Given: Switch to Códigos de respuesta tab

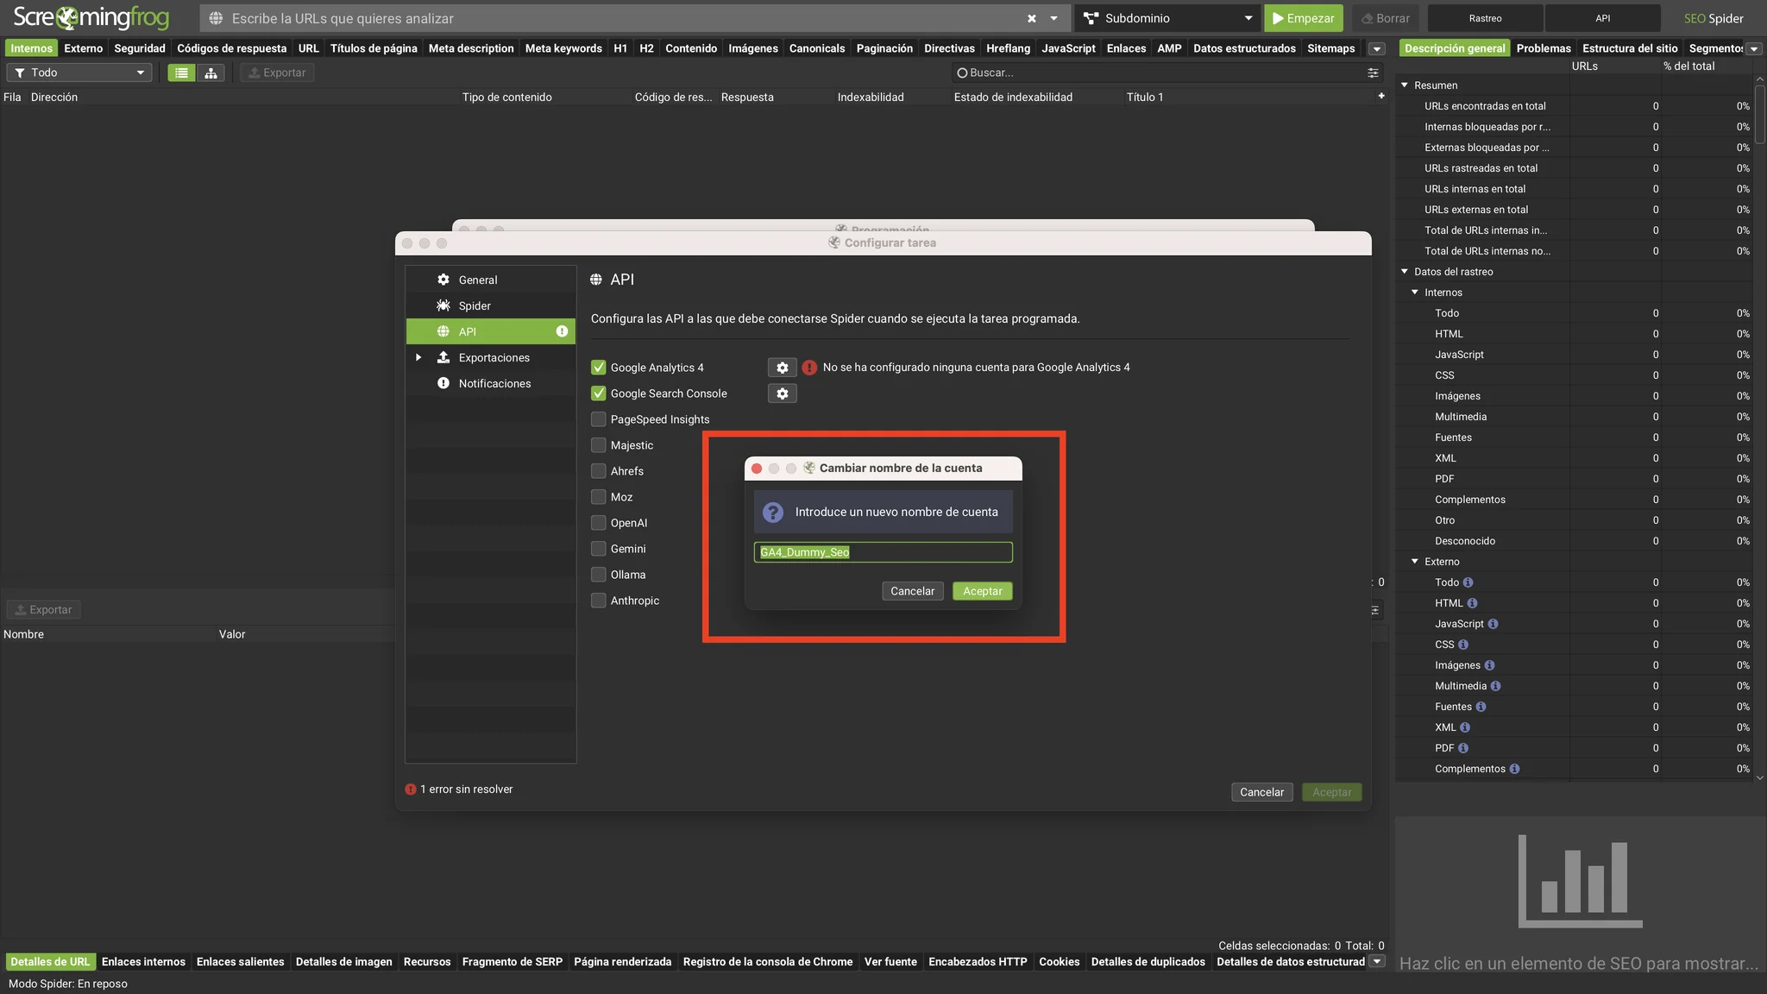Looking at the screenshot, I should tap(231, 48).
